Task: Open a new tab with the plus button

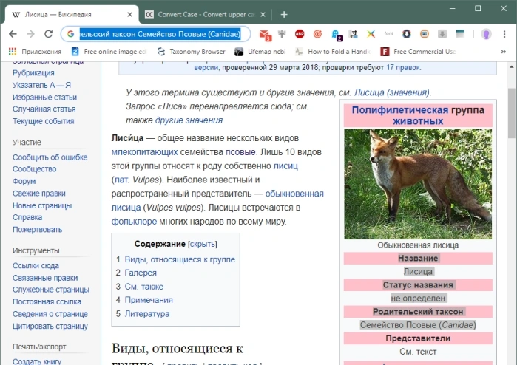Action: pos(284,15)
